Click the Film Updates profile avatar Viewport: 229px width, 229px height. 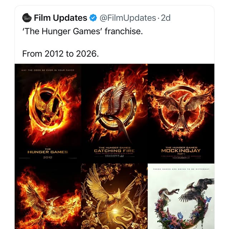(26, 18)
